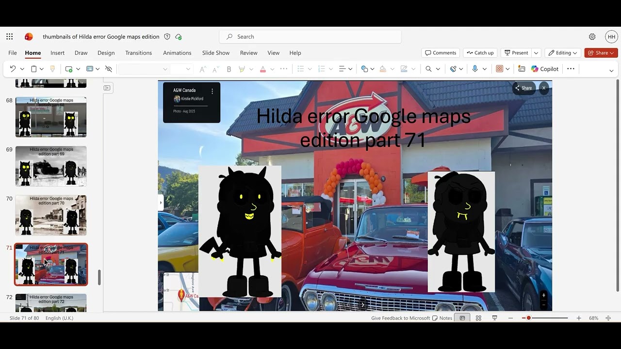This screenshot has height=349, width=621.
Task: Open Copilot from the ribbon
Action: pyautogui.click(x=545, y=69)
